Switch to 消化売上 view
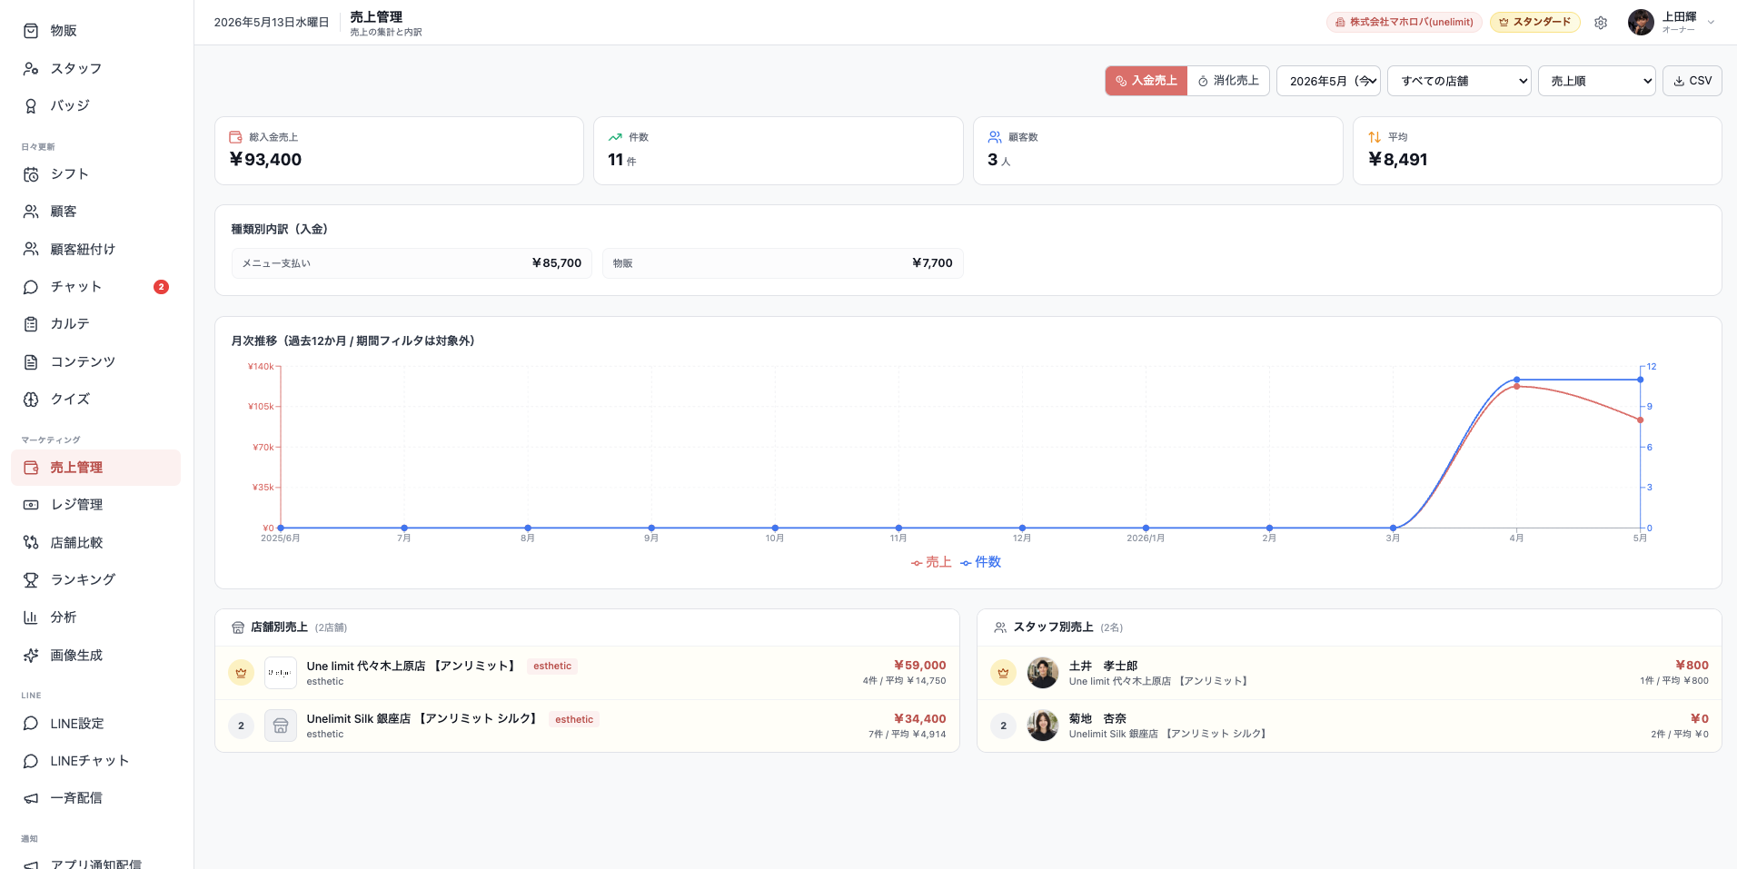This screenshot has width=1737, height=869. pos(1228,81)
